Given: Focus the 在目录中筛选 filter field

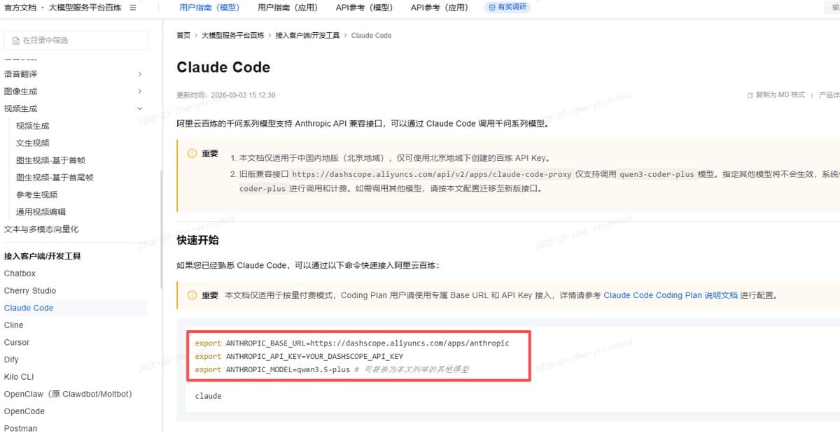Looking at the screenshot, I should [76, 41].
